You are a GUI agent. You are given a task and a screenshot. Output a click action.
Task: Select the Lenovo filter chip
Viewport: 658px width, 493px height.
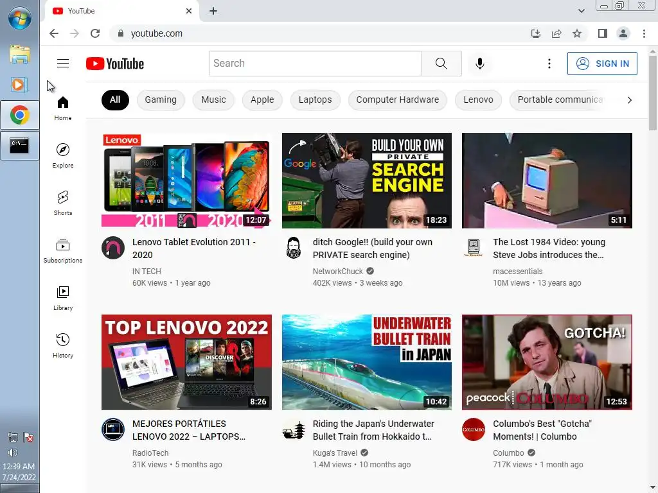(x=478, y=99)
